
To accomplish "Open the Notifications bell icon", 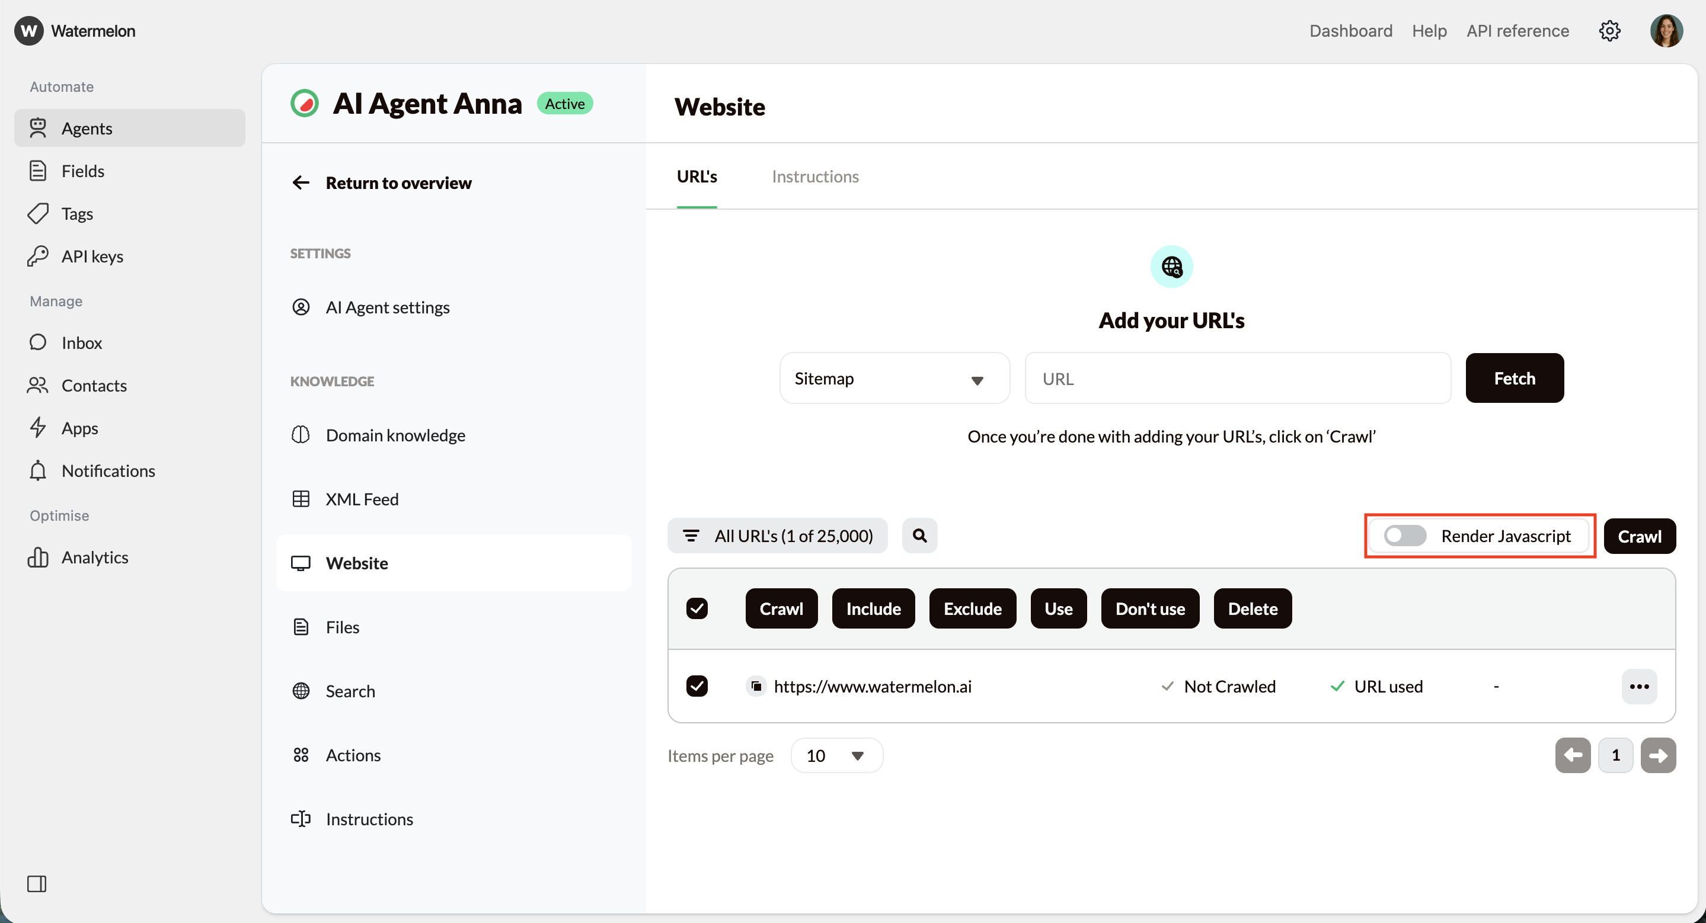I will click(x=39, y=470).
